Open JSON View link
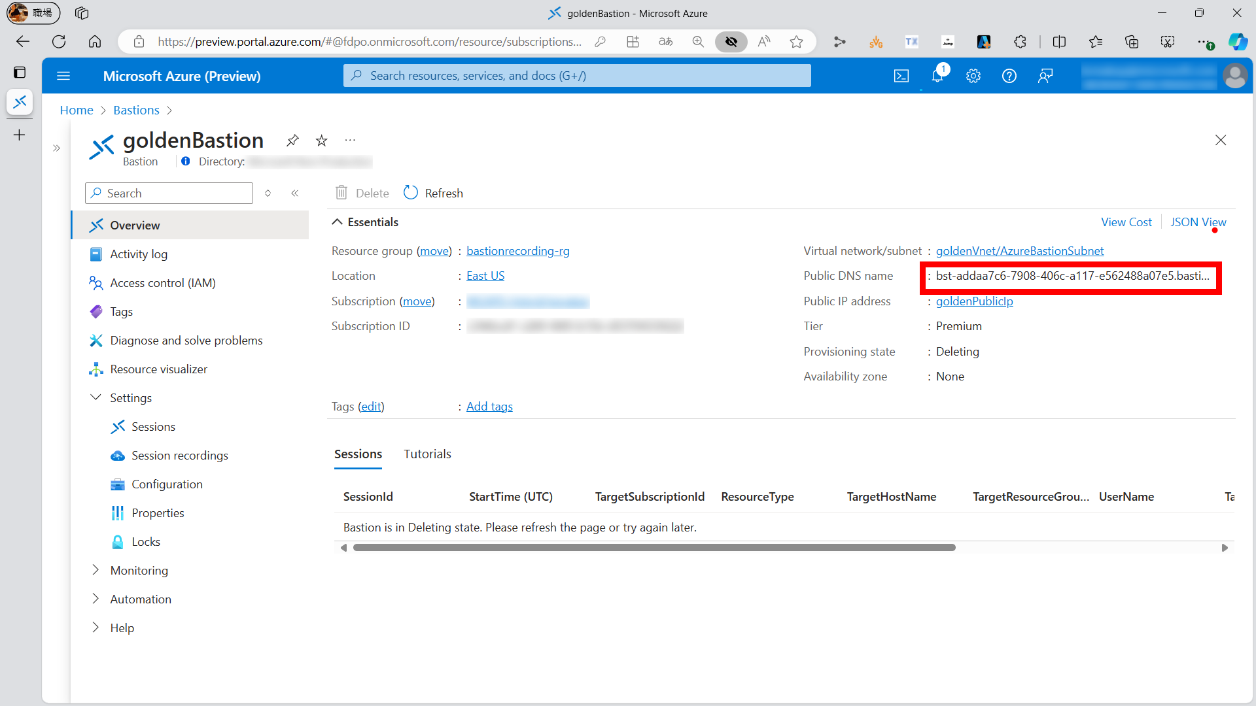1256x706 pixels. pos(1198,222)
